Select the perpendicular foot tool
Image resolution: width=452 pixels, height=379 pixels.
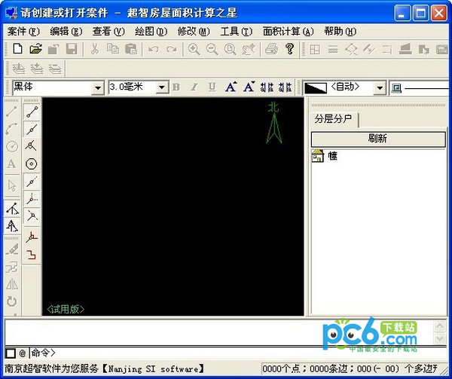(32, 237)
